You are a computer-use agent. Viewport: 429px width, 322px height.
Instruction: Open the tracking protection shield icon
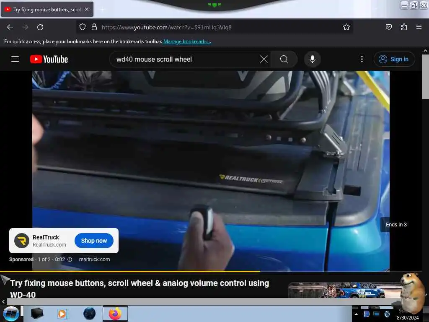tap(83, 27)
